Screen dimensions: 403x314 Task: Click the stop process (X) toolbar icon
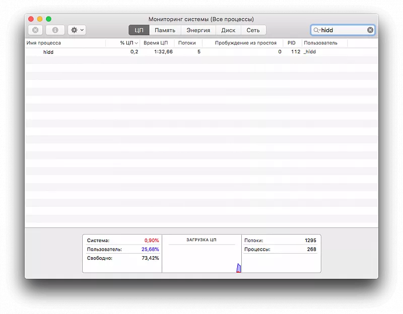pyautogui.click(x=35, y=30)
